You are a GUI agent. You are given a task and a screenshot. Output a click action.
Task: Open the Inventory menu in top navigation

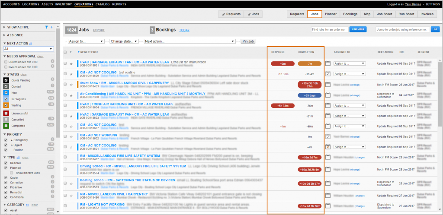tap(64, 4)
